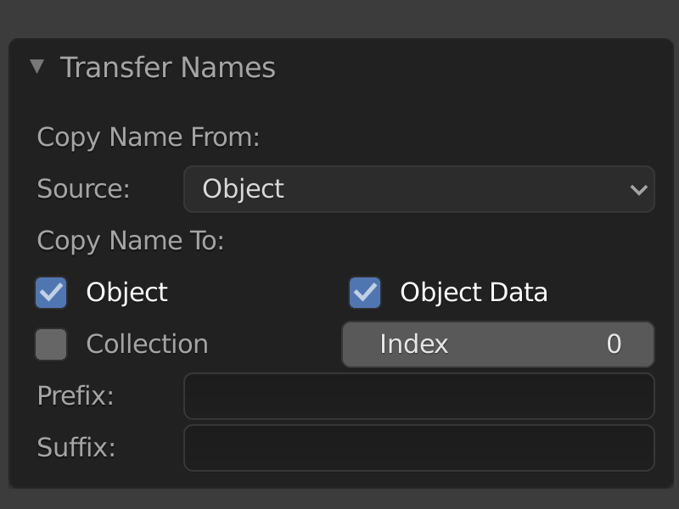Turn on name copying to Collection
This screenshot has width=679, height=509.
(x=51, y=344)
